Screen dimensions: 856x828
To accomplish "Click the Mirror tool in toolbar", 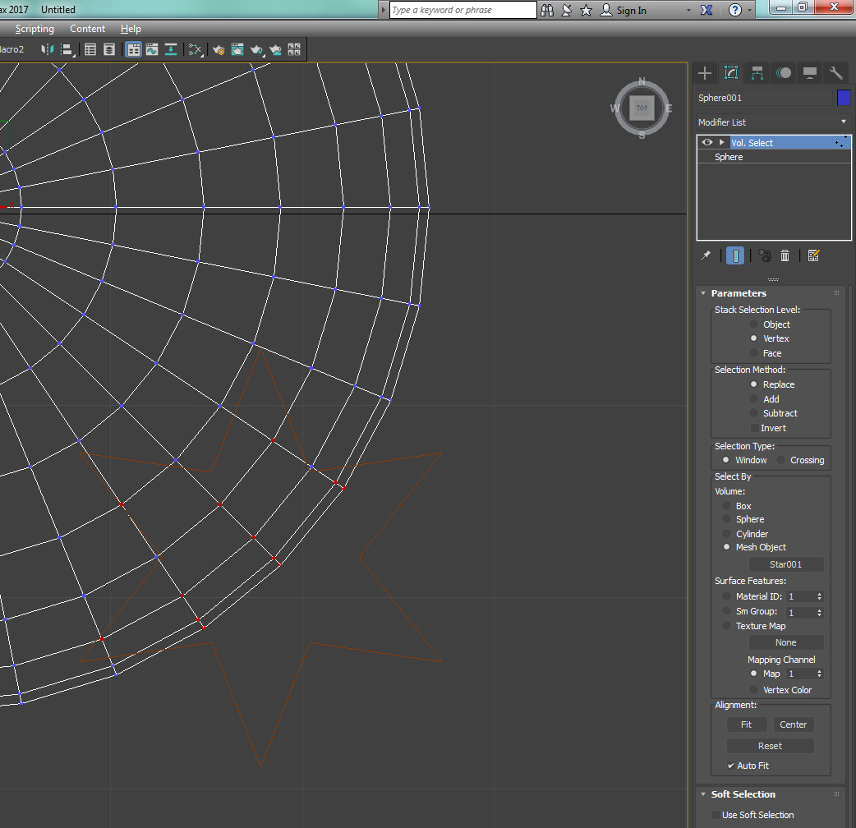I will point(47,49).
